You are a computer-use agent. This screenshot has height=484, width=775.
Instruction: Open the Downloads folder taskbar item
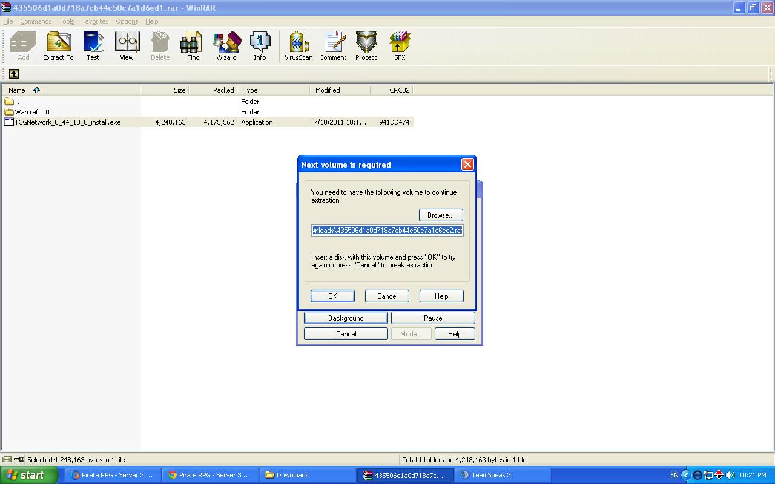(x=308, y=476)
